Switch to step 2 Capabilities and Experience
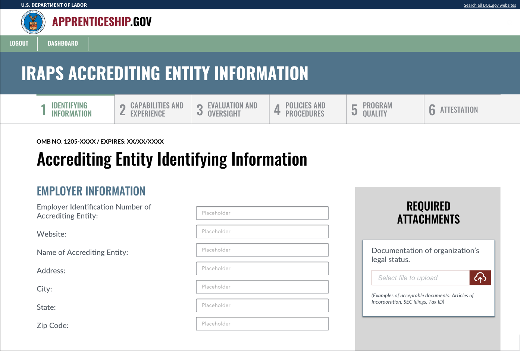 tap(153, 109)
